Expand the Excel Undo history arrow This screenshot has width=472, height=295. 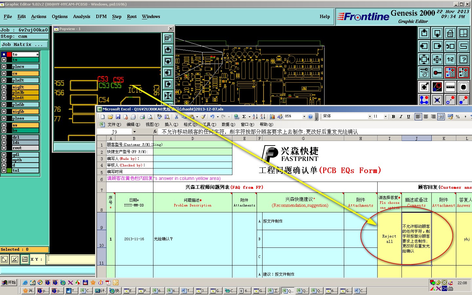click(218, 117)
